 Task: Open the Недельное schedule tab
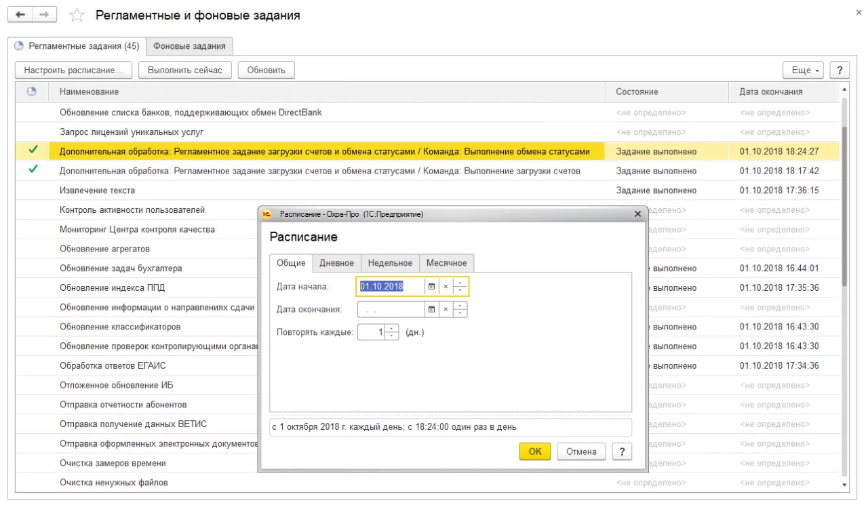pos(390,263)
